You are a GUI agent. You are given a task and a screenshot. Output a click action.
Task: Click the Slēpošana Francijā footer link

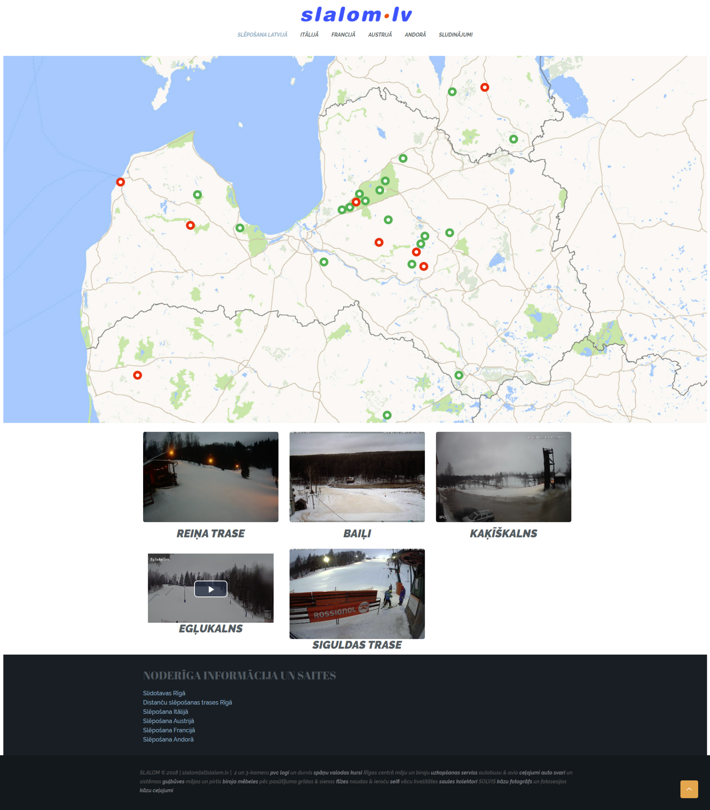coord(169,730)
